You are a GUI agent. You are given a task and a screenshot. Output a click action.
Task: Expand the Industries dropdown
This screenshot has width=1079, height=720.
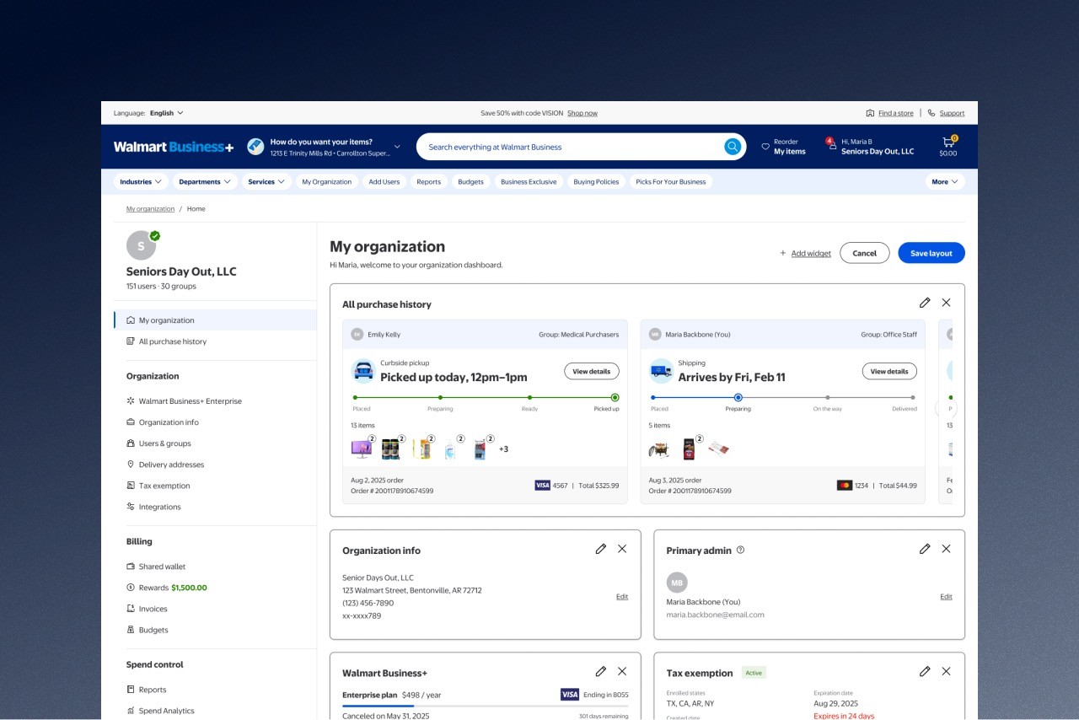(x=140, y=181)
